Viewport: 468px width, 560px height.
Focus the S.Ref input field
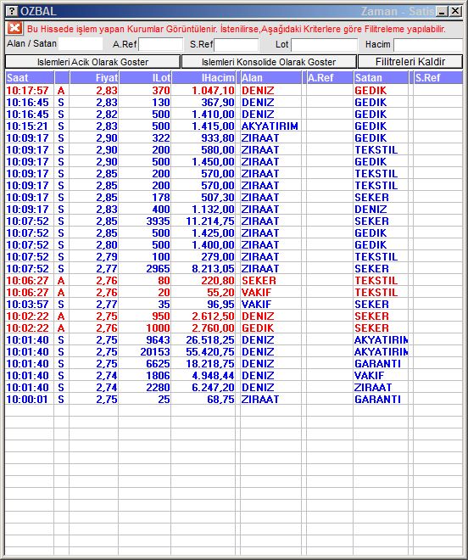coord(237,45)
